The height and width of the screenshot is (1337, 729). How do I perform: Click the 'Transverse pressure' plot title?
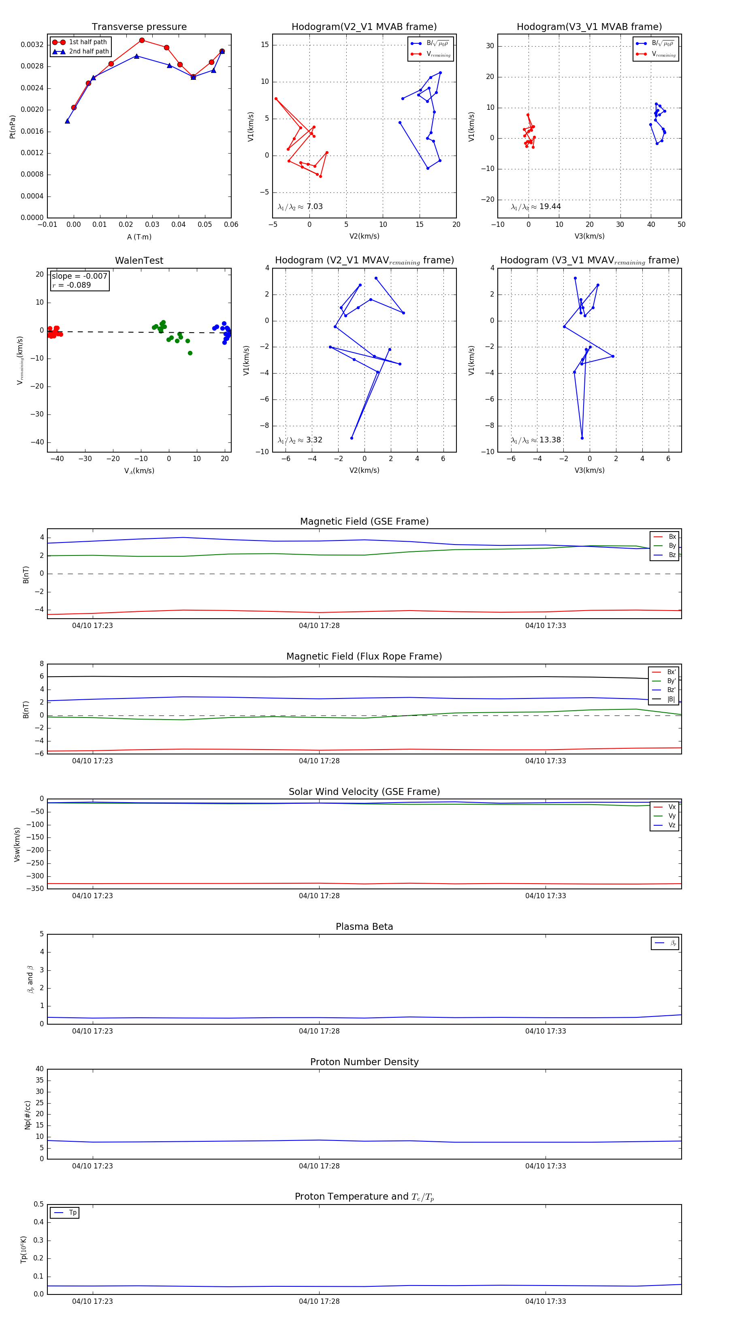click(x=139, y=27)
